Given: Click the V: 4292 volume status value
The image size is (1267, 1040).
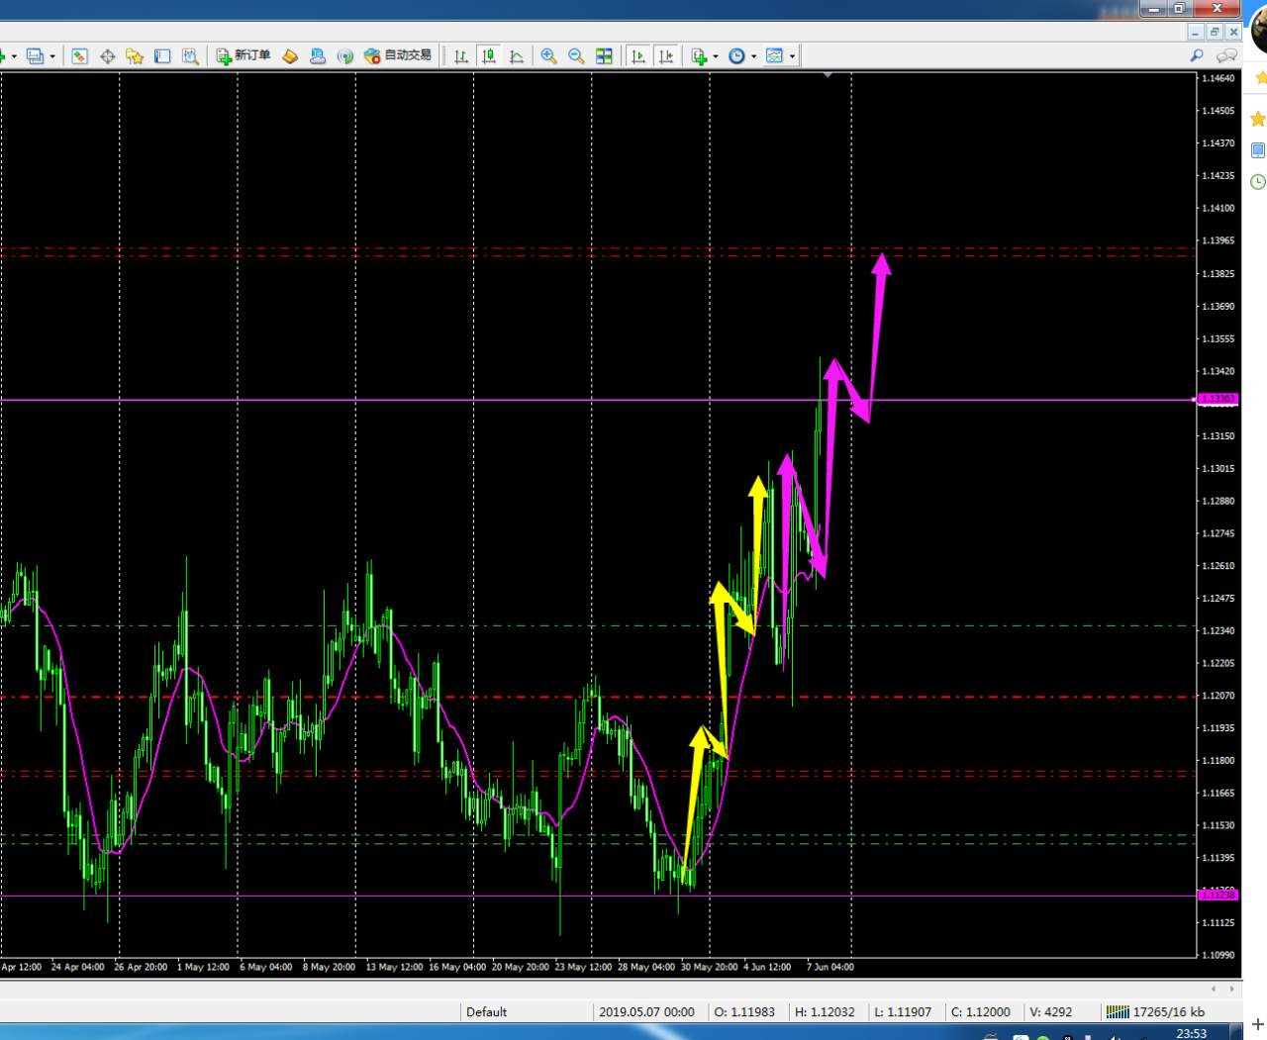Looking at the screenshot, I should click(x=1051, y=1012).
